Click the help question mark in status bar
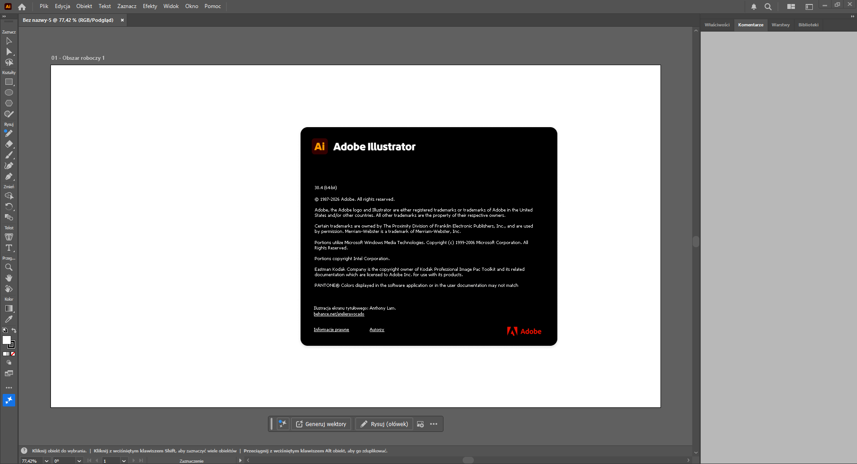Viewport: 857px width, 464px height. click(x=24, y=451)
